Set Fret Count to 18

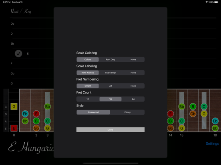point(110,99)
